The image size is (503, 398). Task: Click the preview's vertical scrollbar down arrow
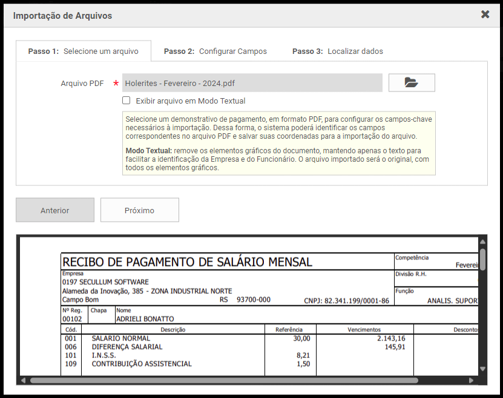point(482,368)
